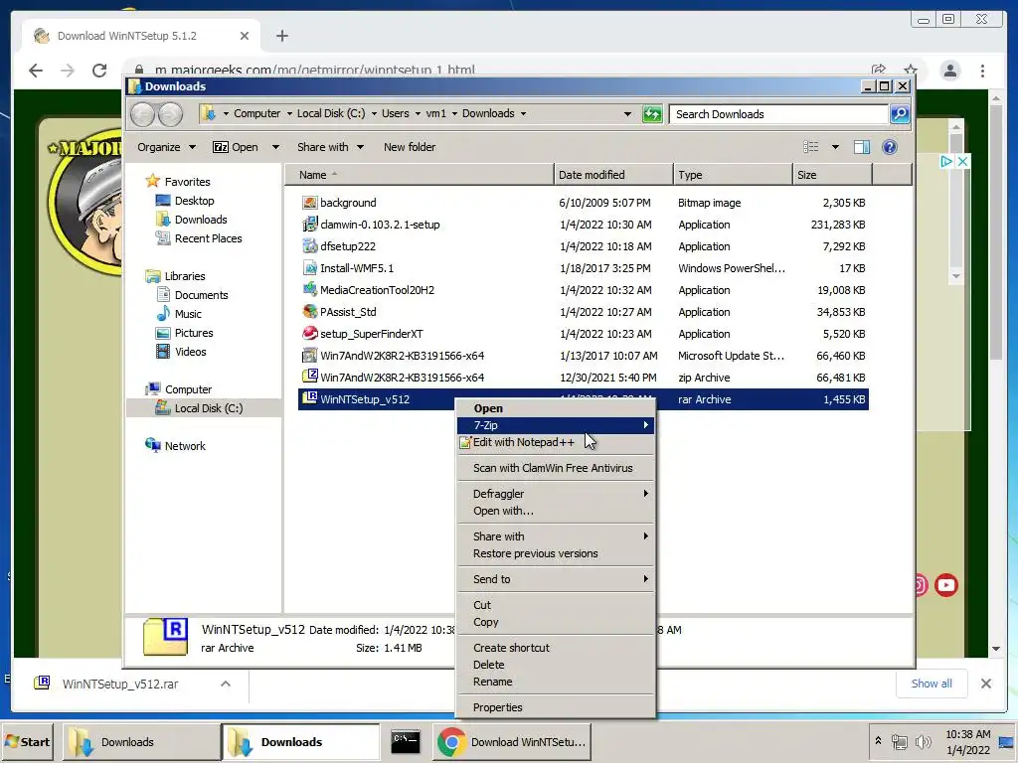Select the Install-WMF5.1 PowerShell script icon

tap(310, 268)
